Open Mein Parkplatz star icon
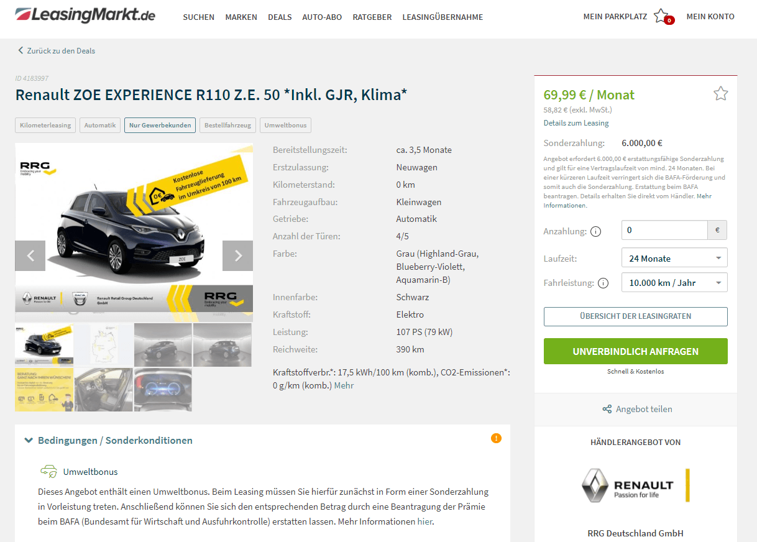The height and width of the screenshot is (542, 757). coord(661,16)
